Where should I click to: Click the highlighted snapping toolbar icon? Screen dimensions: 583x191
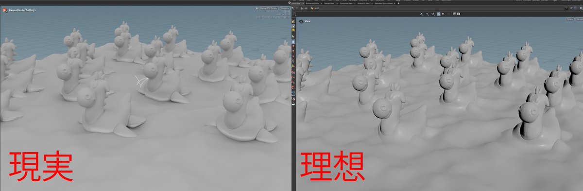(438, 14)
